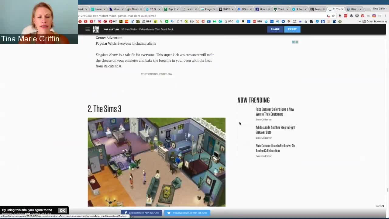Image resolution: width=389 pixels, height=219 pixels.
Task: Open 'Nick Cannon Unveils Exclusive' article
Action: [x=275, y=148]
